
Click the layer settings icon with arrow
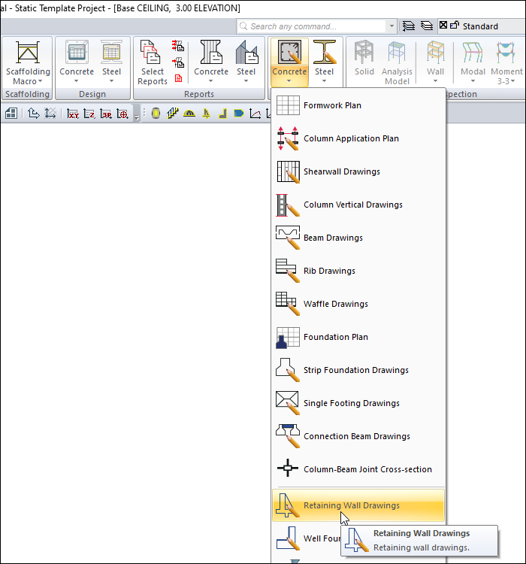(409, 26)
